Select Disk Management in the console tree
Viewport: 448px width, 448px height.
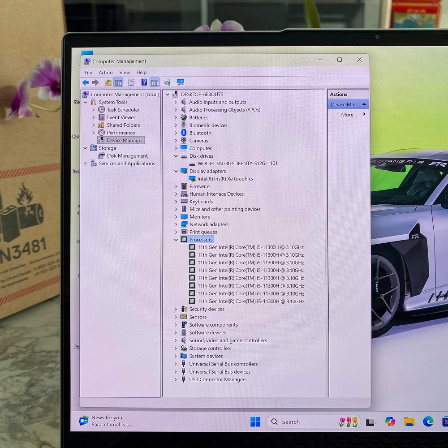[127, 156]
